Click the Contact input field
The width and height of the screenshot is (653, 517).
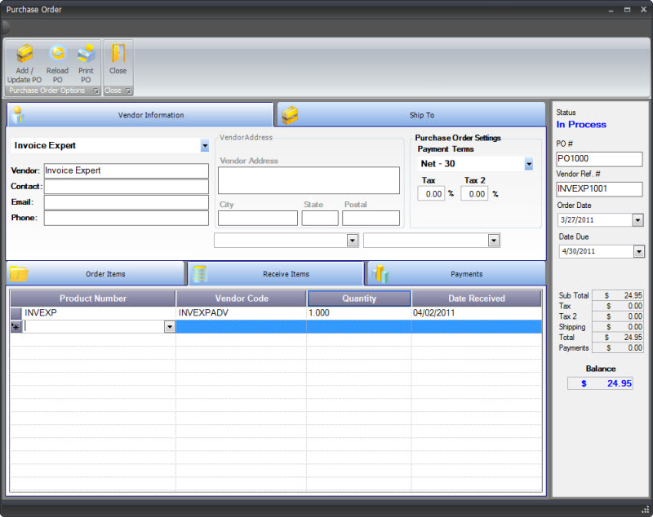pyautogui.click(x=127, y=187)
